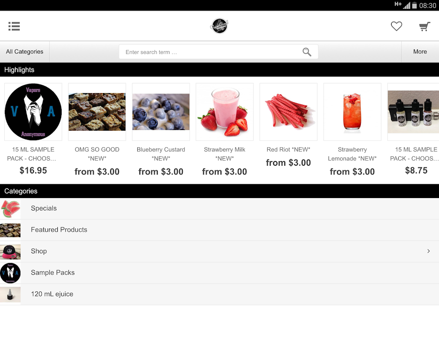Open the Strawberry Milk product thumbnail
Image resolution: width=439 pixels, height=340 pixels.
(x=224, y=112)
